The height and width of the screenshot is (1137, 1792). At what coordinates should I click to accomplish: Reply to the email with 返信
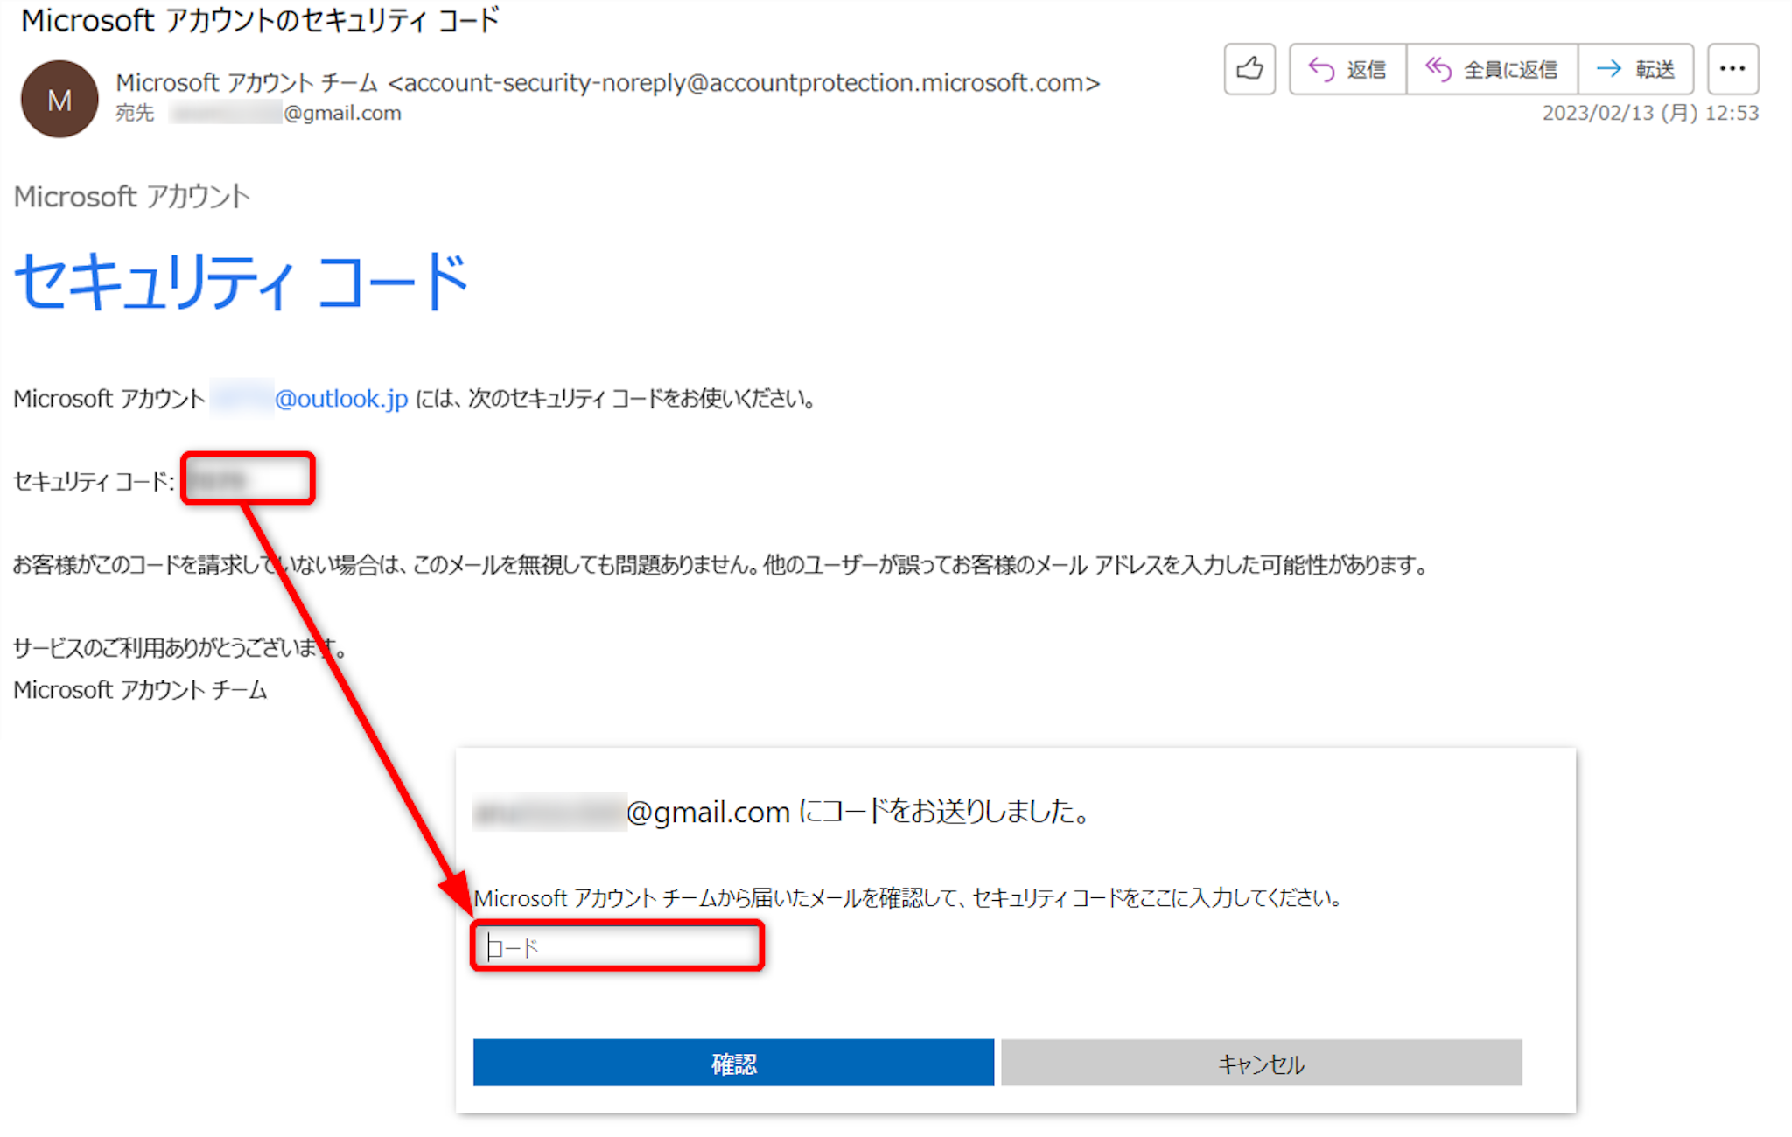coord(1347,69)
